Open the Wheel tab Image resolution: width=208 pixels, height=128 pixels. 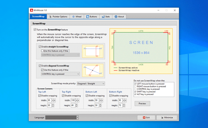click(77, 17)
